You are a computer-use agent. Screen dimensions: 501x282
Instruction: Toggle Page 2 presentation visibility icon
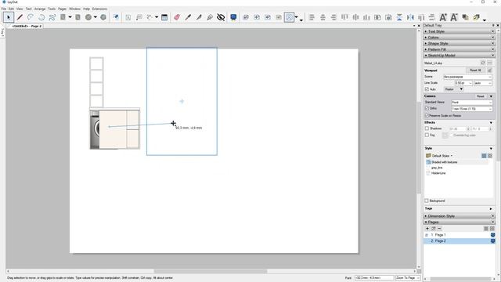(x=492, y=240)
